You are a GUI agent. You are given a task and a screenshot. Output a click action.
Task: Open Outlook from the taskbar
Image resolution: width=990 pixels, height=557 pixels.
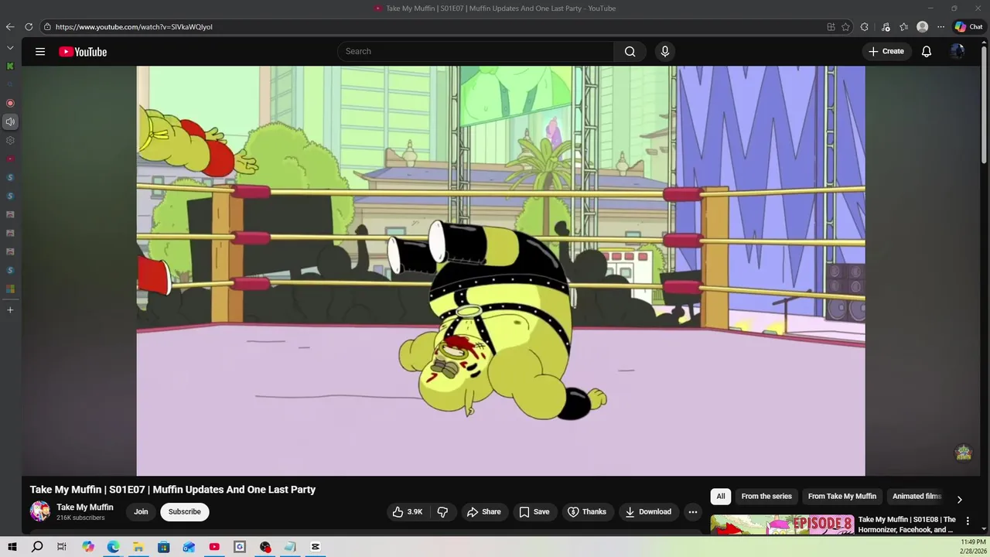click(189, 547)
